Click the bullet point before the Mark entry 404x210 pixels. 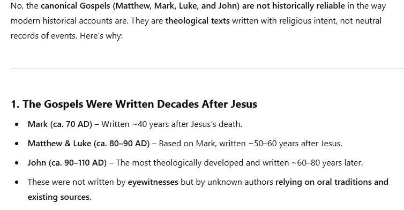(x=17, y=124)
